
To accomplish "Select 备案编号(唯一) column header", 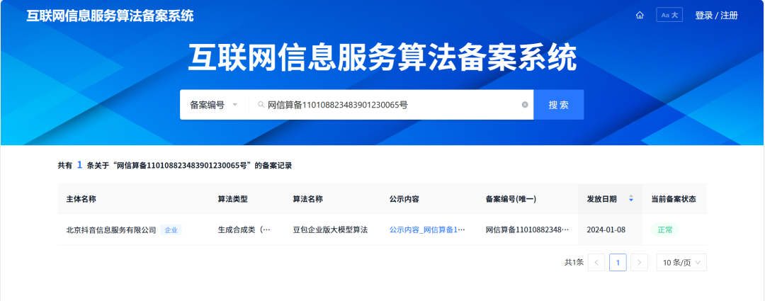I will (x=511, y=199).
